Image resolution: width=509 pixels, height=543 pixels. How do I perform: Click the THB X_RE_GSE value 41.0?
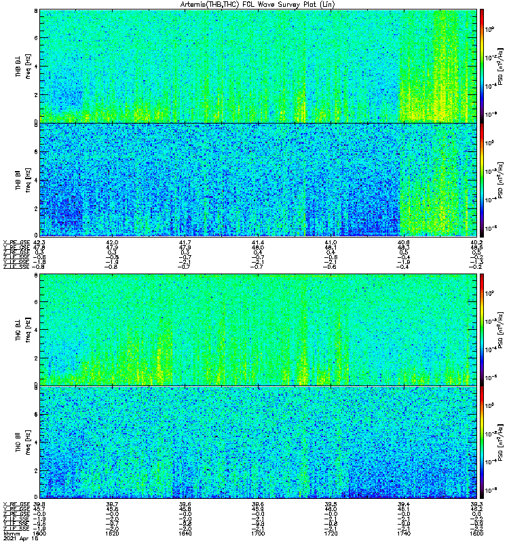(331, 242)
